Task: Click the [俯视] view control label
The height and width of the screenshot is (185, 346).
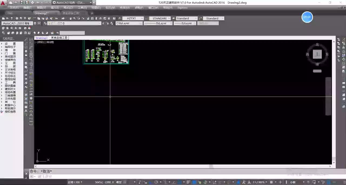Action: [x=41, y=42]
